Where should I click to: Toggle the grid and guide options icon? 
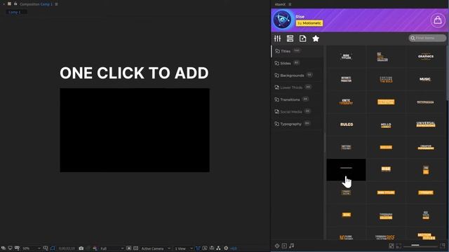click(46, 248)
